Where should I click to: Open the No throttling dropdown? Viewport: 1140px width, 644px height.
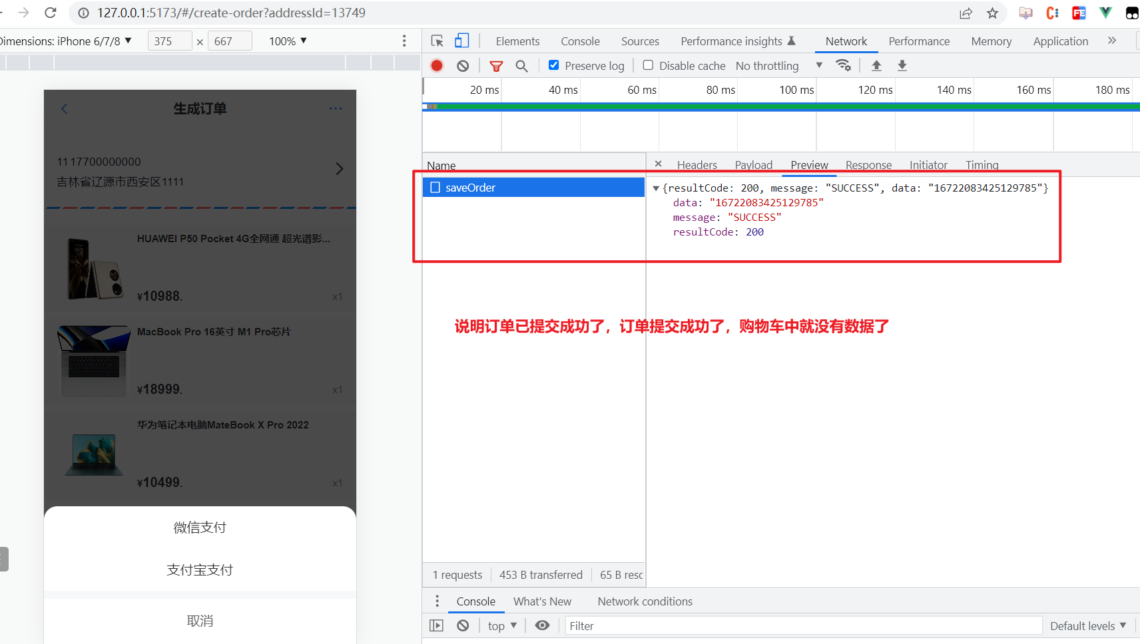[779, 66]
